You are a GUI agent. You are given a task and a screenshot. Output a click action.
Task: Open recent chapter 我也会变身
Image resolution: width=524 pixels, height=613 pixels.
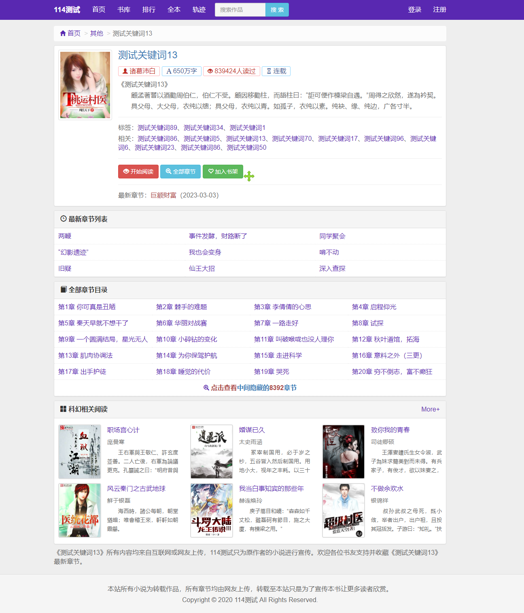coord(205,252)
